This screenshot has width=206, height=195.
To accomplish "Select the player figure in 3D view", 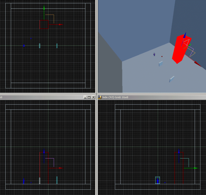I will point(154,54).
